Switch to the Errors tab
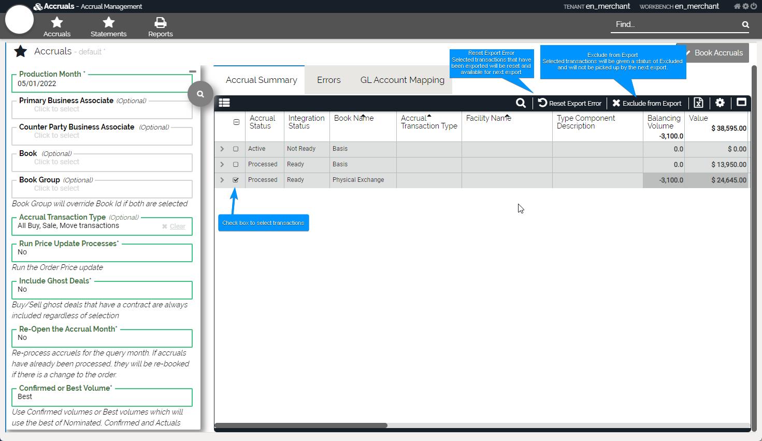The height and width of the screenshot is (441, 762). coord(328,80)
